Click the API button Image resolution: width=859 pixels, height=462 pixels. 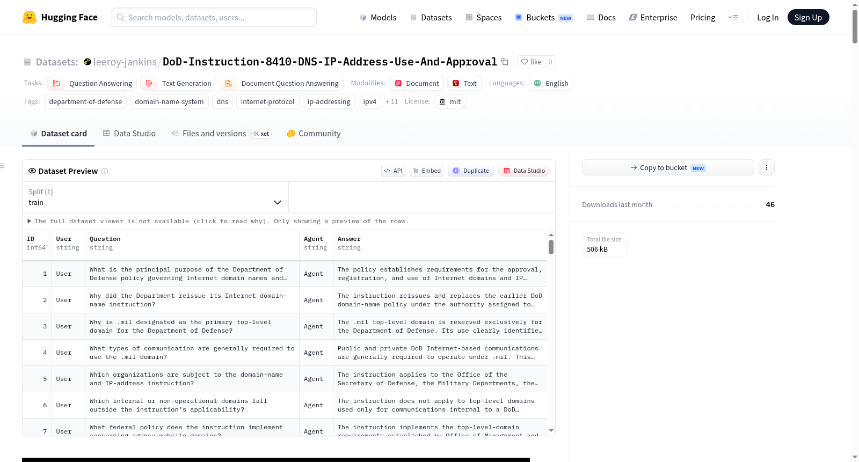click(x=393, y=171)
